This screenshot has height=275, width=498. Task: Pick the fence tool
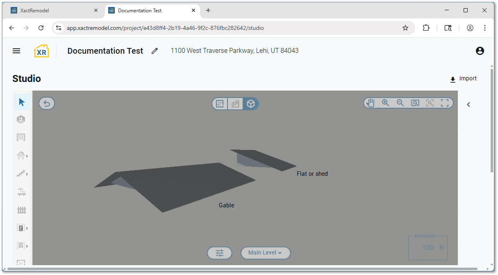[x=21, y=210]
